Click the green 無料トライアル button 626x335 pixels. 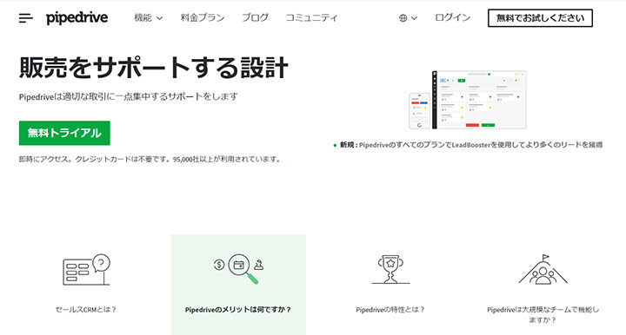click(64, 133)
